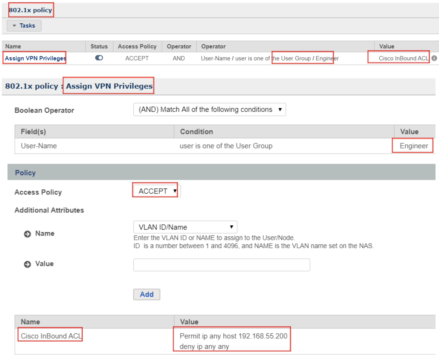Select the User-Name field row
Image resolution: width=439 pixels, height=359 pixels.
click(39, 146)
